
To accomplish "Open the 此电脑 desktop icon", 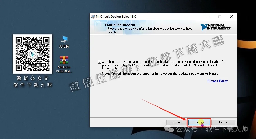I will [x=64, y=39].
